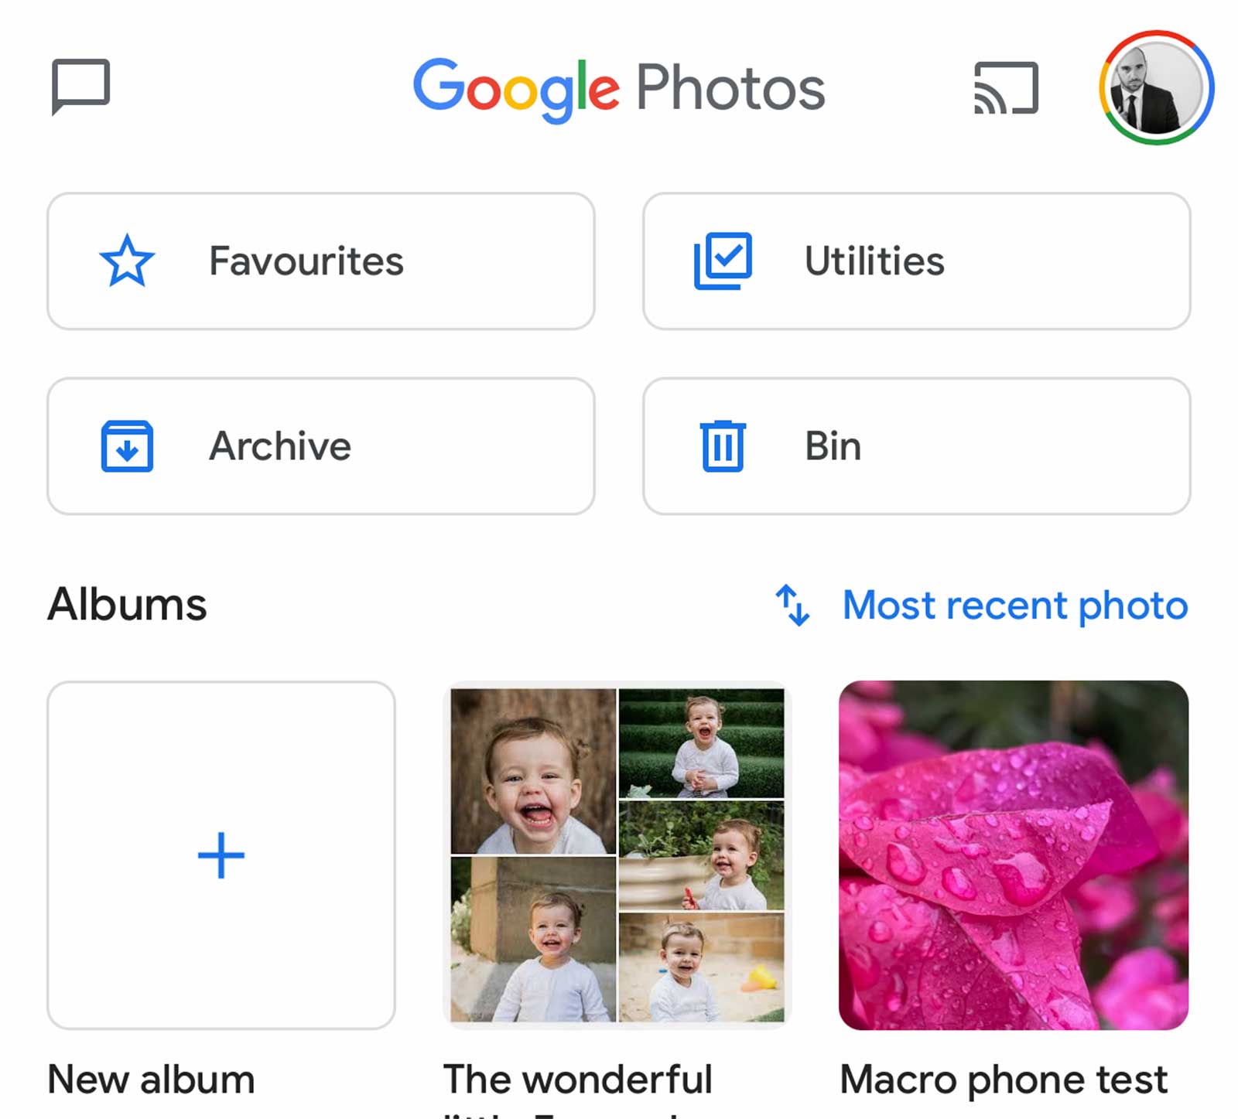Tap the plus icon to create an album
This screenshot has height=1119, width=1238.
221,855
